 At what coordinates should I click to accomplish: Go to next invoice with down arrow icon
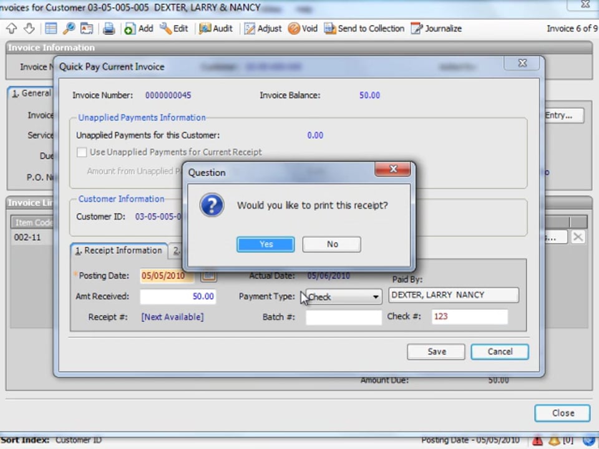(29, 28)
